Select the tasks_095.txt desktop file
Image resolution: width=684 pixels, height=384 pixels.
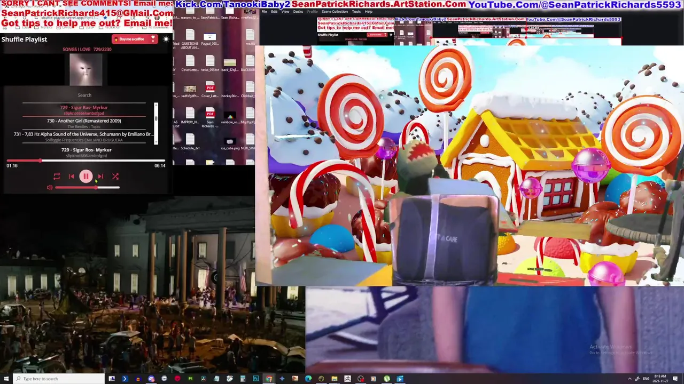click(x=210, y=63)
